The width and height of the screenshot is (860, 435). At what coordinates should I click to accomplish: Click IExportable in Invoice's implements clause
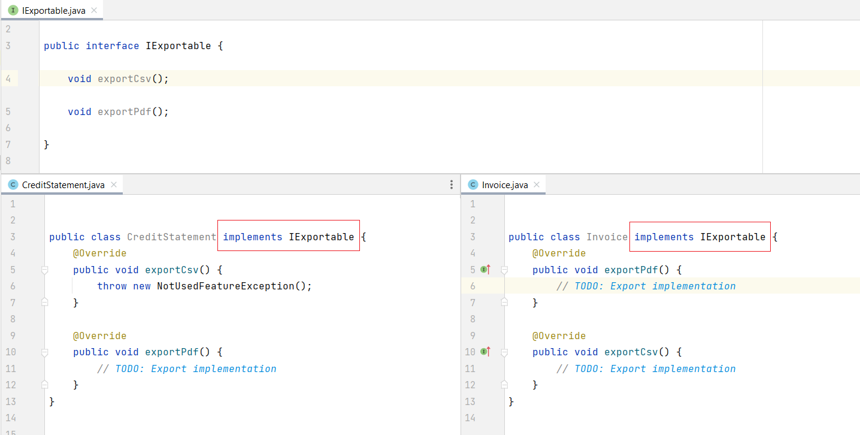(x=733, y=237)
